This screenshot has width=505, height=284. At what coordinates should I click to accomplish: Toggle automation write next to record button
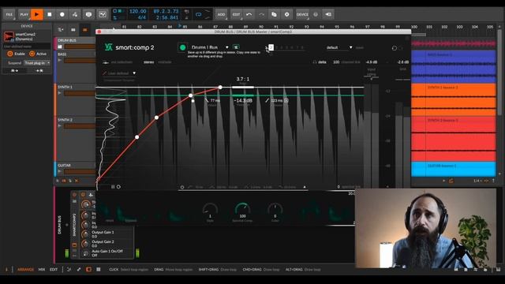pos(74,14)
